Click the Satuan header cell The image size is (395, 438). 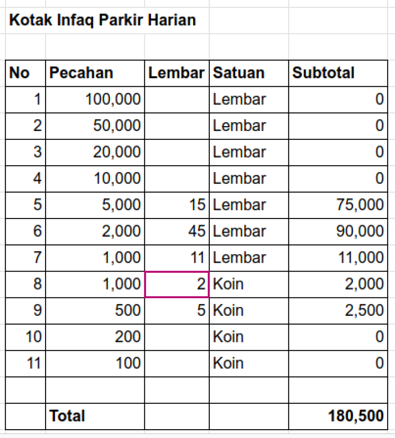(248, 73)
